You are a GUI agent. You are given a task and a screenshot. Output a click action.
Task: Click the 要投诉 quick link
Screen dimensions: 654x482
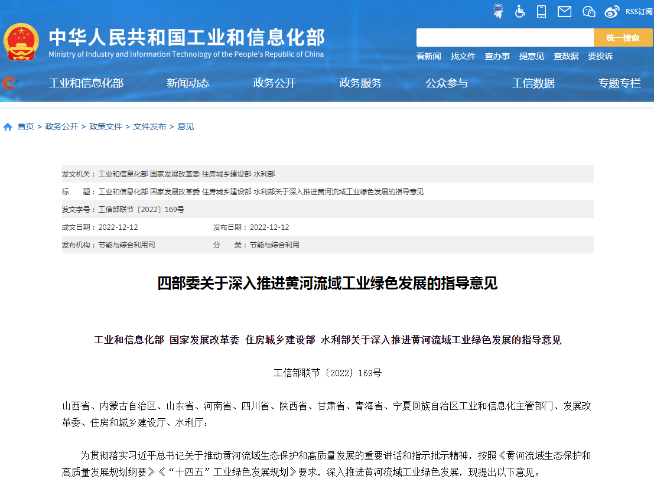click(603, 56)
